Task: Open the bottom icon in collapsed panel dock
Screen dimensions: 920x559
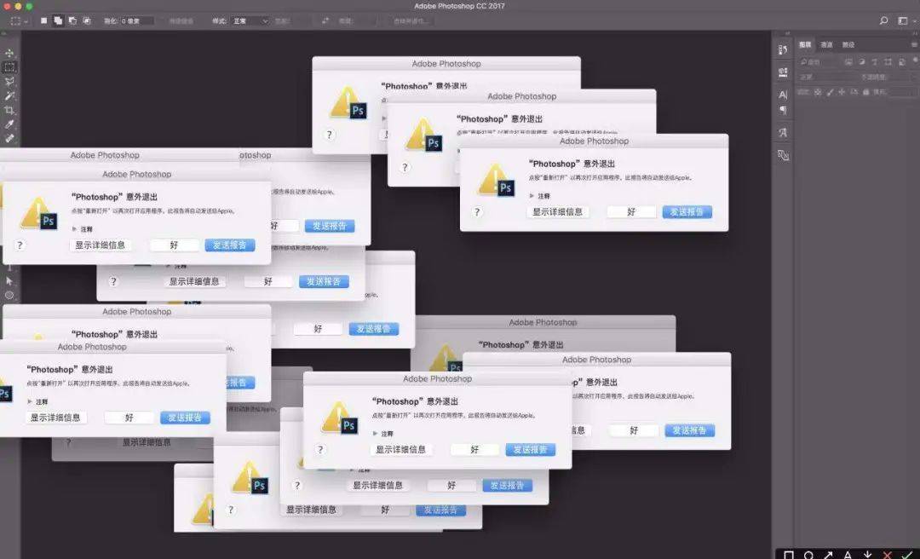Action: 783,155
